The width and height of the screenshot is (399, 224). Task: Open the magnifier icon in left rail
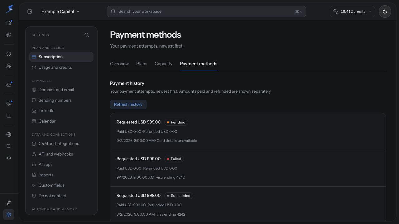9,146
